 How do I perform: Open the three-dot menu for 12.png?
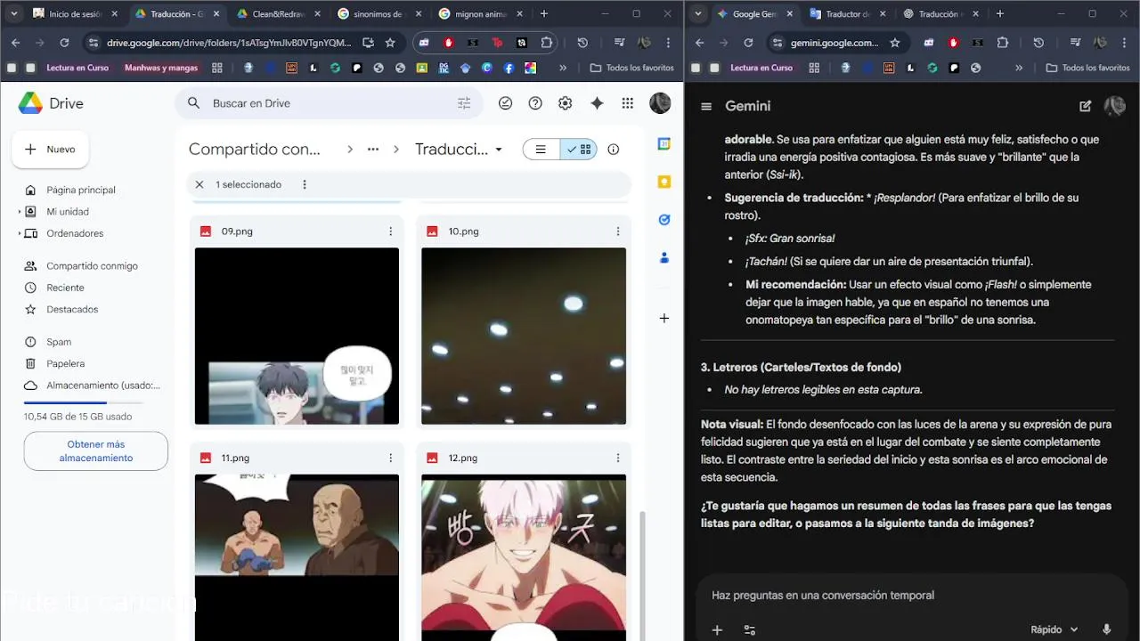pos(617,458)
